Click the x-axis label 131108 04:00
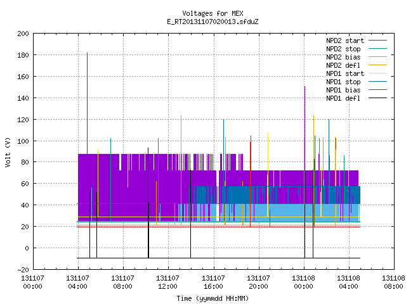Screen dimensions: 406x304 coord(348,282)
